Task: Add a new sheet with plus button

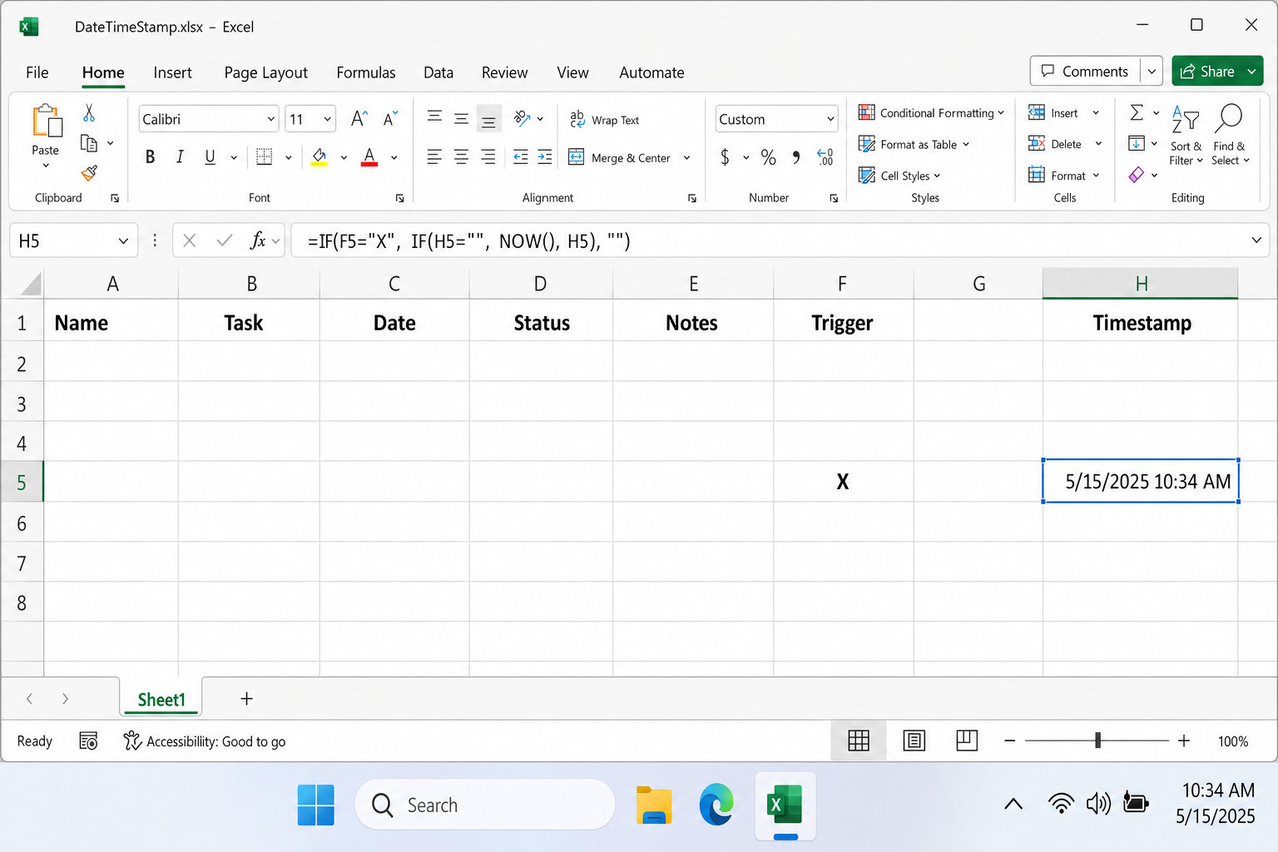Action: [x=246, y=699]
